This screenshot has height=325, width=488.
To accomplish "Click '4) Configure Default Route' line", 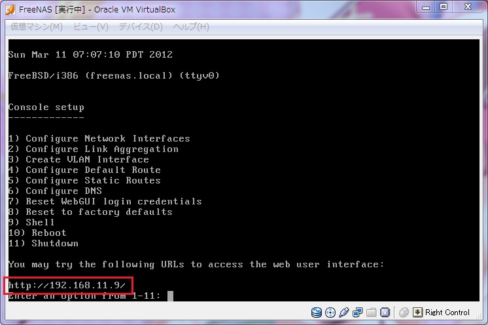I will point(84,170).
